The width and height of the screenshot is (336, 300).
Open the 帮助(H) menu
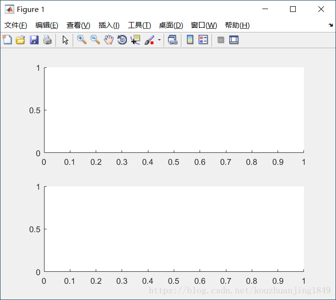(x=237, y=25)
